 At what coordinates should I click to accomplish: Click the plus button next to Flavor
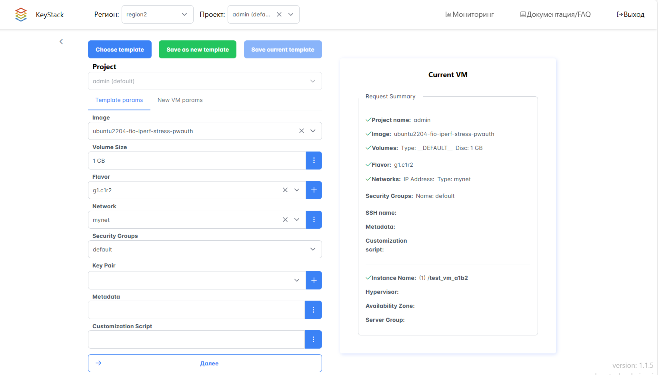[314, 190]
